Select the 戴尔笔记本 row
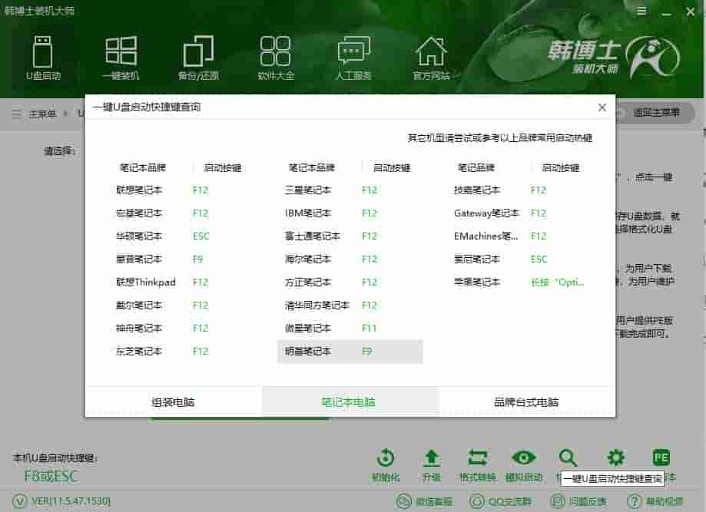This screenshot has width=706, height=512. [x=180, y=305]
